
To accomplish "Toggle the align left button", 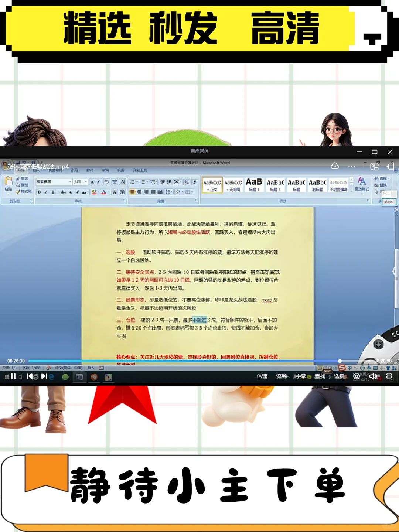I will click(132, 192).
